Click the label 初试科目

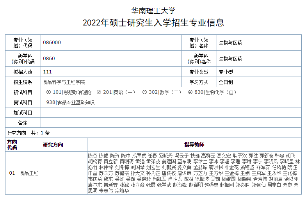point(23,92)
